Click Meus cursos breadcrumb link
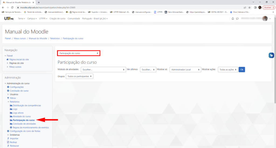Screen dimensions: 276x148 click(x=20, y=38)
